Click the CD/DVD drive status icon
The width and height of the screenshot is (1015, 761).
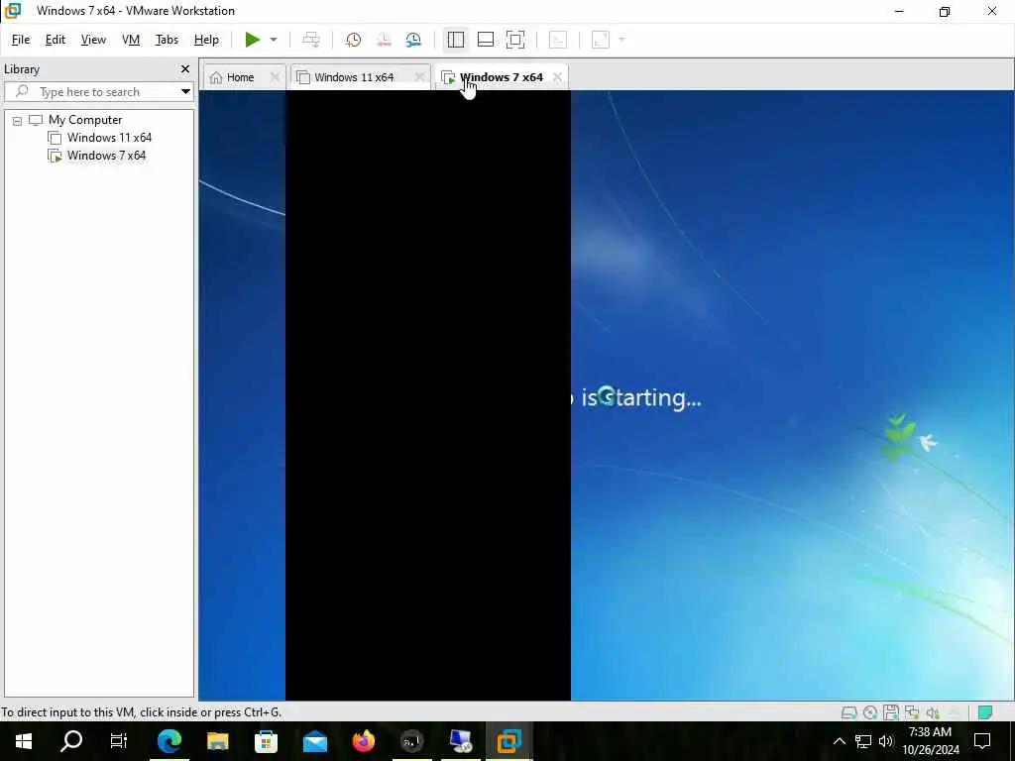pyautogui.click(x=870, y=713)
